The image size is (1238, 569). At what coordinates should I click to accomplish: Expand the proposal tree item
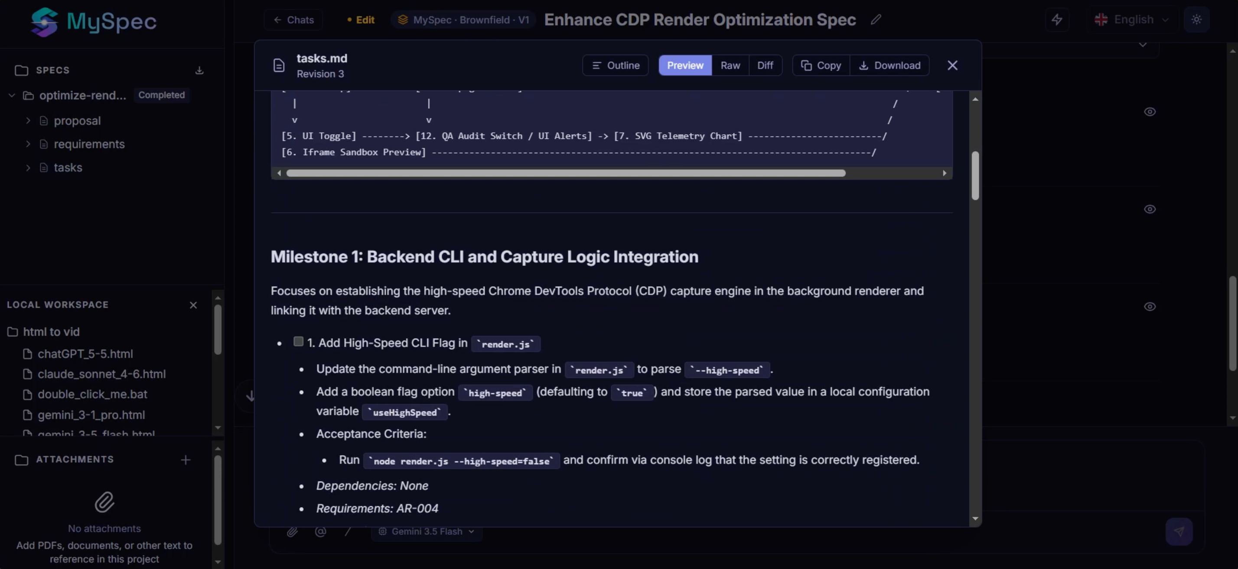pos(28,121)
